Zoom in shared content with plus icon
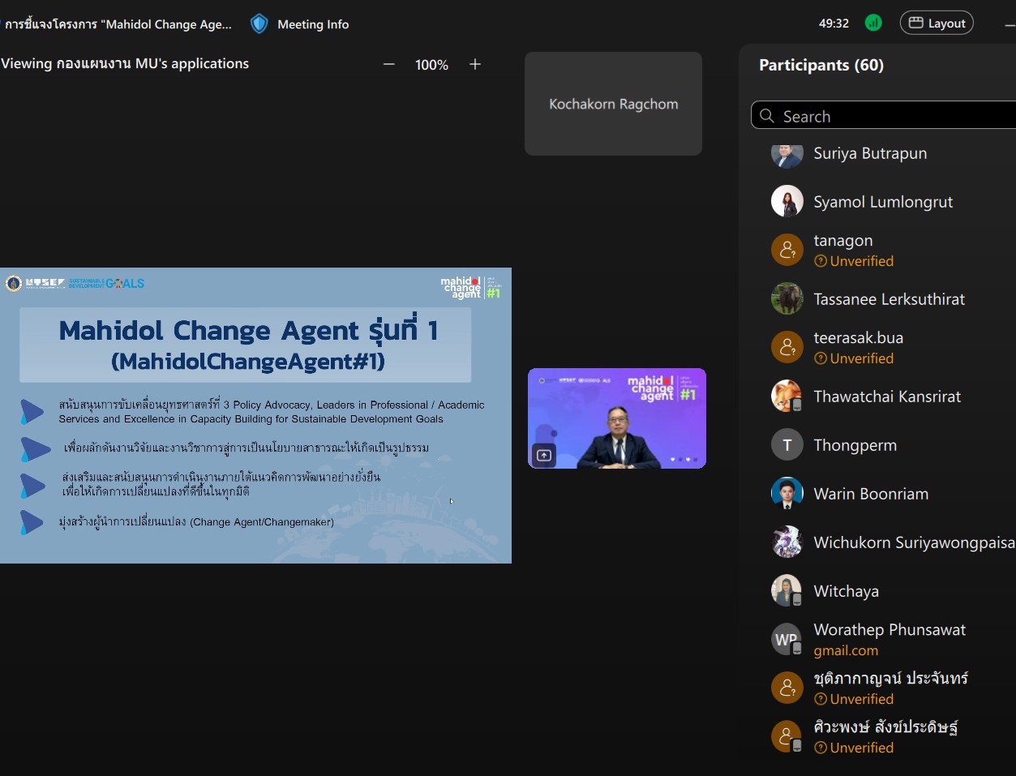 click(475, 64)
